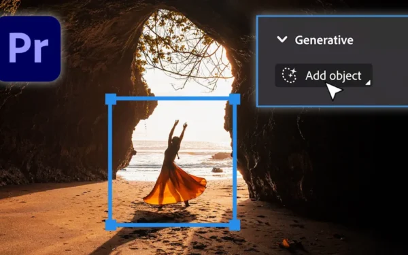Click the Premiere Pro Pr logo
The image size is (408, 255).
tap(29, 49)
